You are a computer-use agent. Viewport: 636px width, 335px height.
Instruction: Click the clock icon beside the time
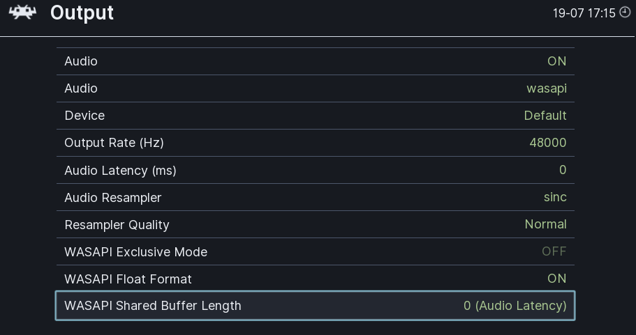click(625, 13)
